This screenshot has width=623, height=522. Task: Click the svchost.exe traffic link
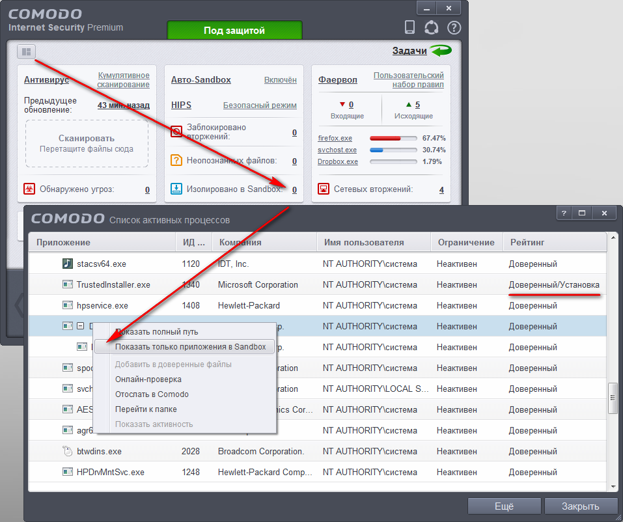(x=337, y=150)
